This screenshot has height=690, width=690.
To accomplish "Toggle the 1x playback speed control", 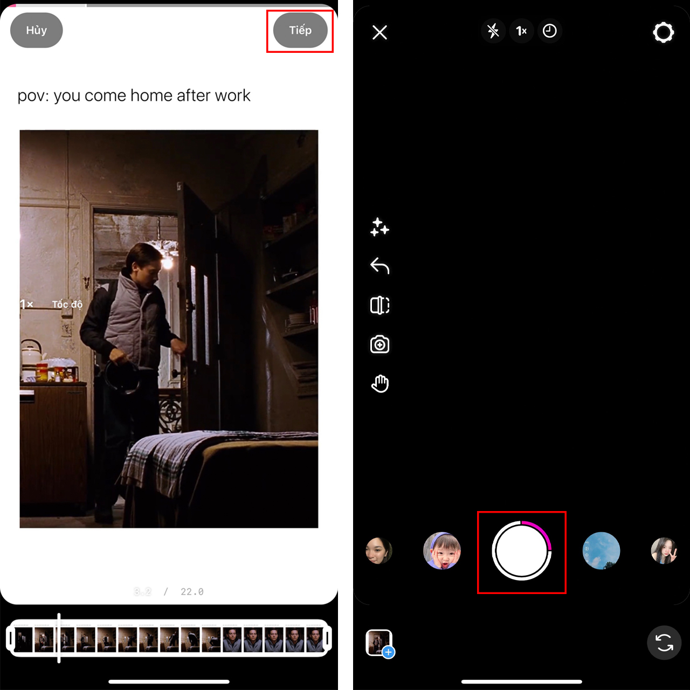I will coord(521,31).
